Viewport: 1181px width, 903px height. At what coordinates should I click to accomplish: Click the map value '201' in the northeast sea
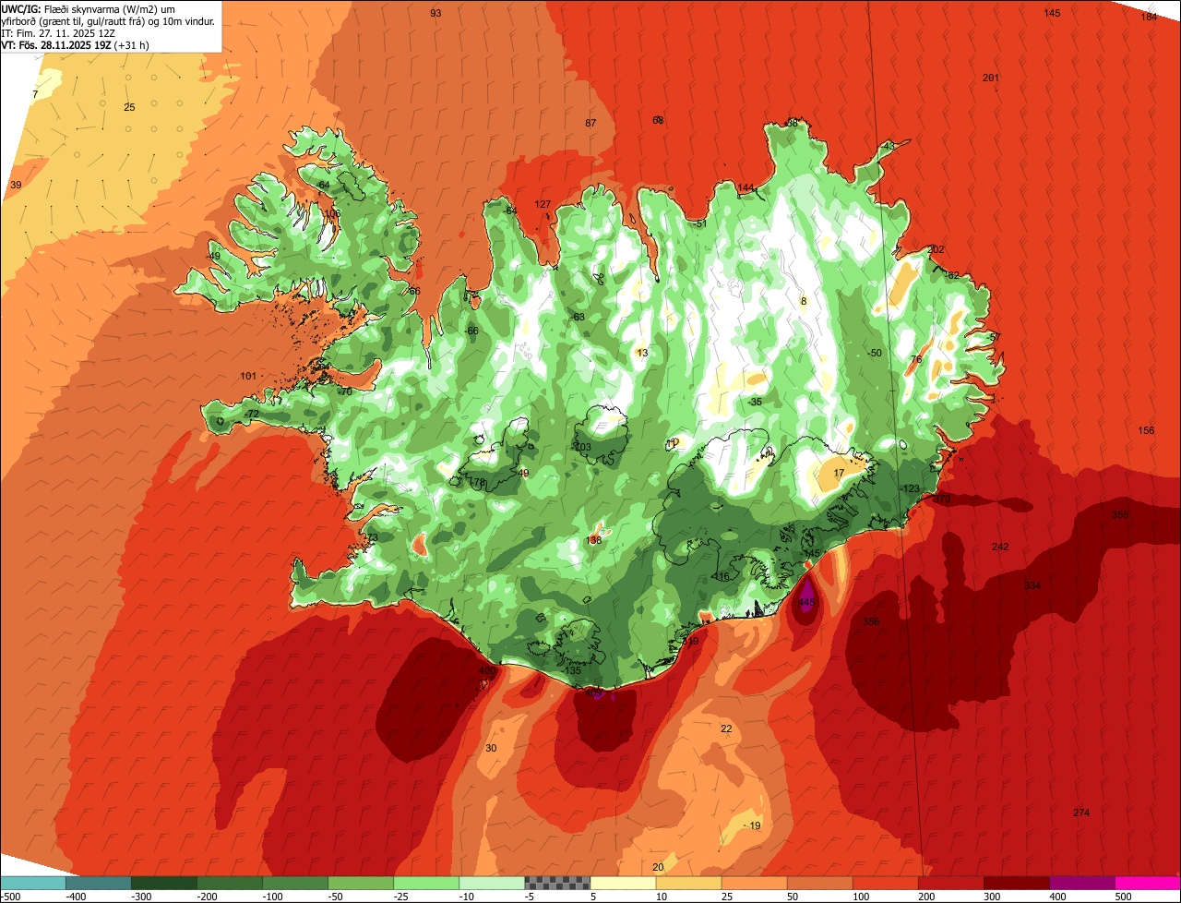(991, 78)
